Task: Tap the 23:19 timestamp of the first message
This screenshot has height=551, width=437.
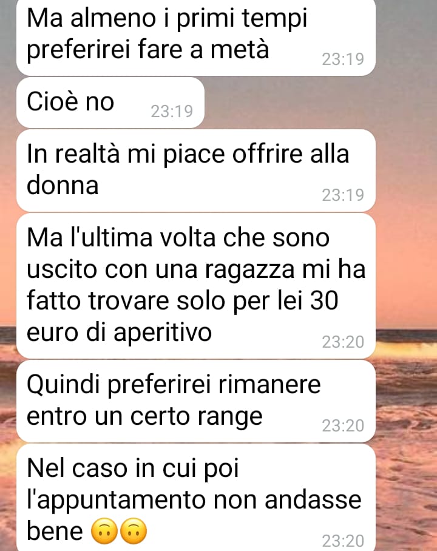Action: click(343, 59)
